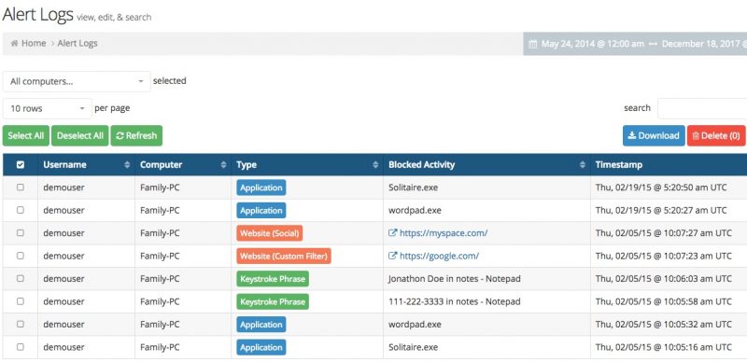747x362 pixels.
Task: Click '111-222-3333 in notes - Notepad' cell
Action: pyautogui.click(x=455, y=301)
